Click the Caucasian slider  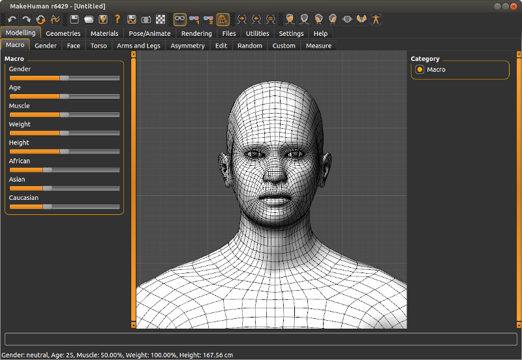click(64, 206)
